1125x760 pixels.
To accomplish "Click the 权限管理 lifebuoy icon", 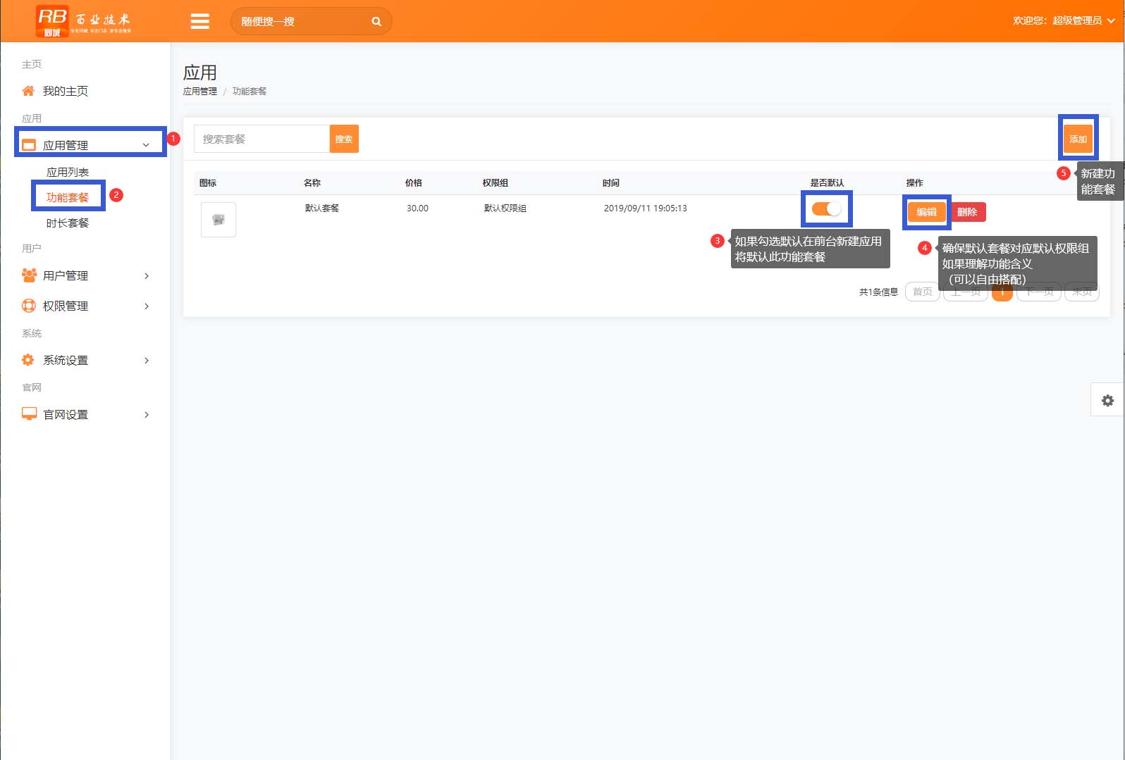I will point(29,306).
